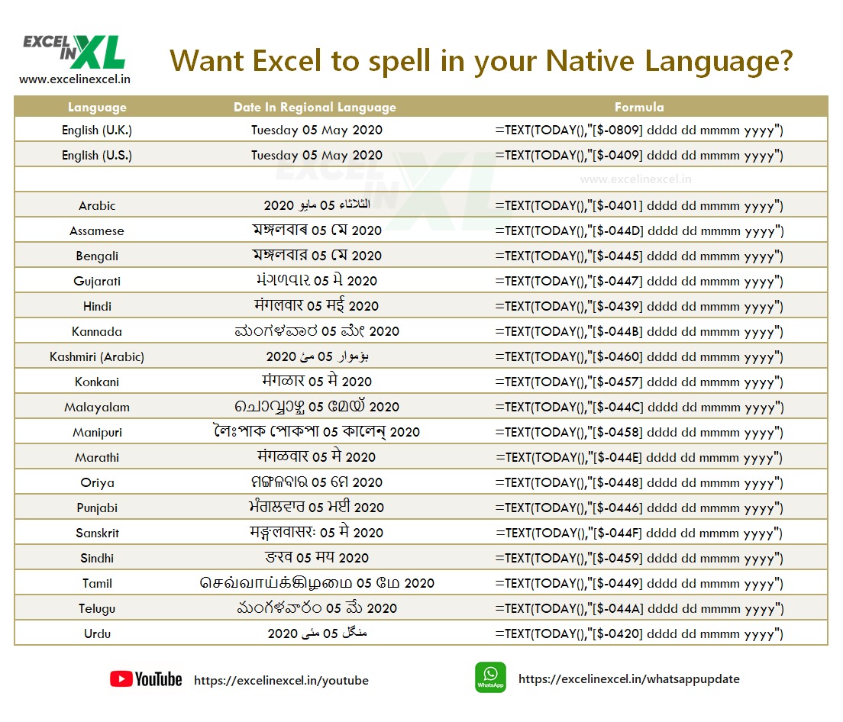Select the Urdu language cell
Screen dimensions: 843x722
coord(97,634)
